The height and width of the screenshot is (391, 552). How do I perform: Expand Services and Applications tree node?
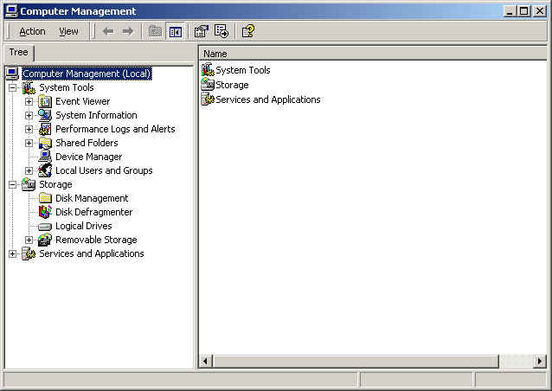12,253
